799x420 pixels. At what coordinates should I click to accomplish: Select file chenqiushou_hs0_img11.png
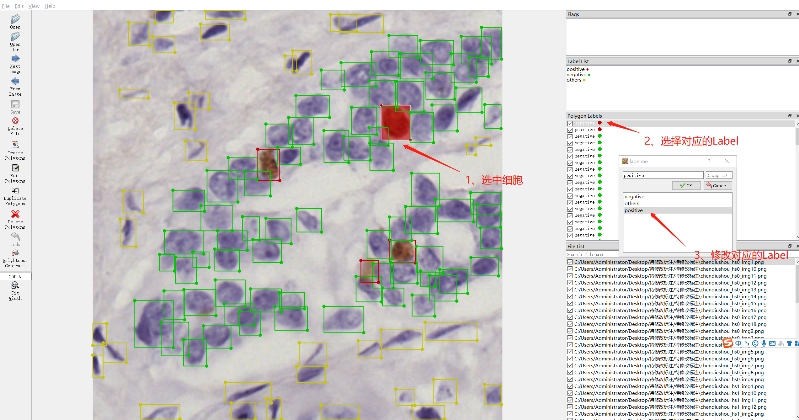[670, 276]
